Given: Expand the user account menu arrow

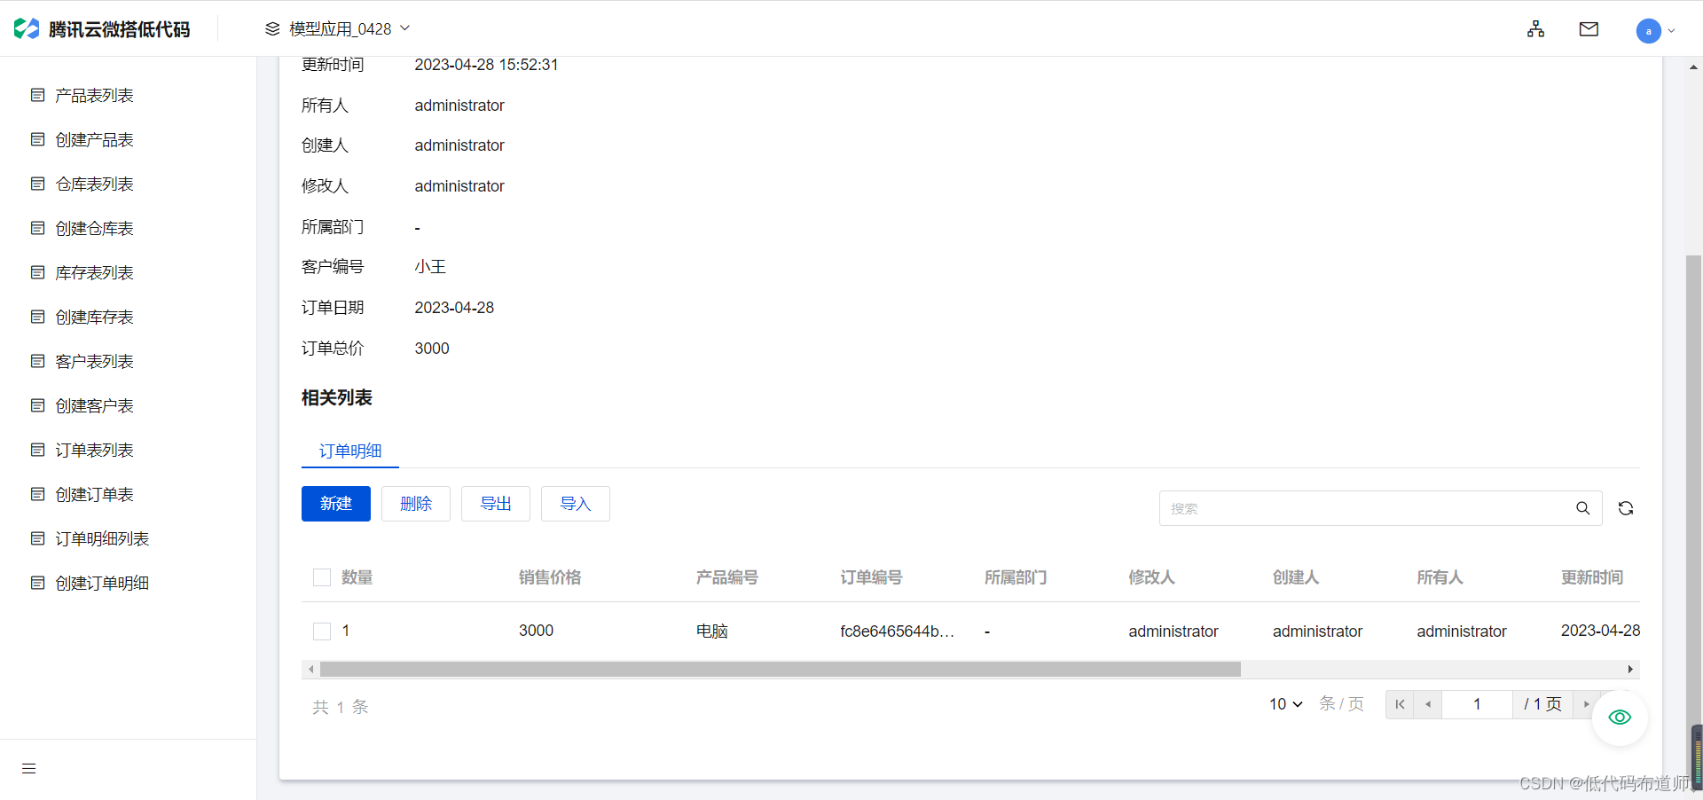Looking at the screenshot, I should [1672, 31].
